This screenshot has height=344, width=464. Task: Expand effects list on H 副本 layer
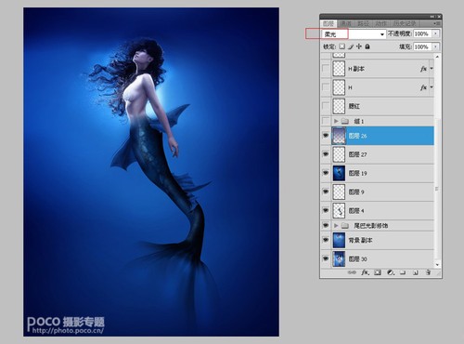pyautogui.click(x=432, y=69)
